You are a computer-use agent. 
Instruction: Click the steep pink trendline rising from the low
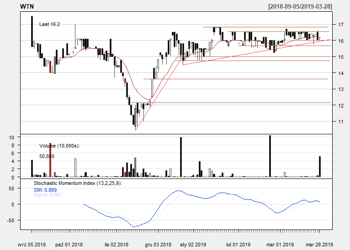(x=163, y=88)
